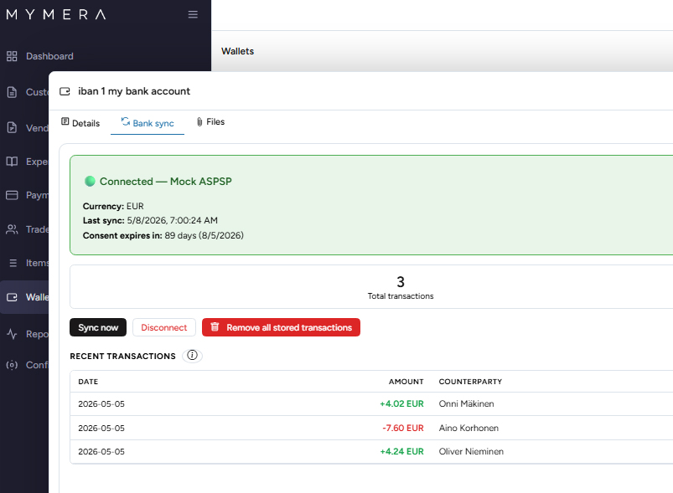Click the Wallets wallet icon in sidebar
The image size is (673, 493).
tap(12, 297)
